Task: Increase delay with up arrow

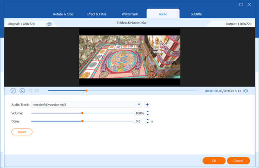Action: coord(148,120)
